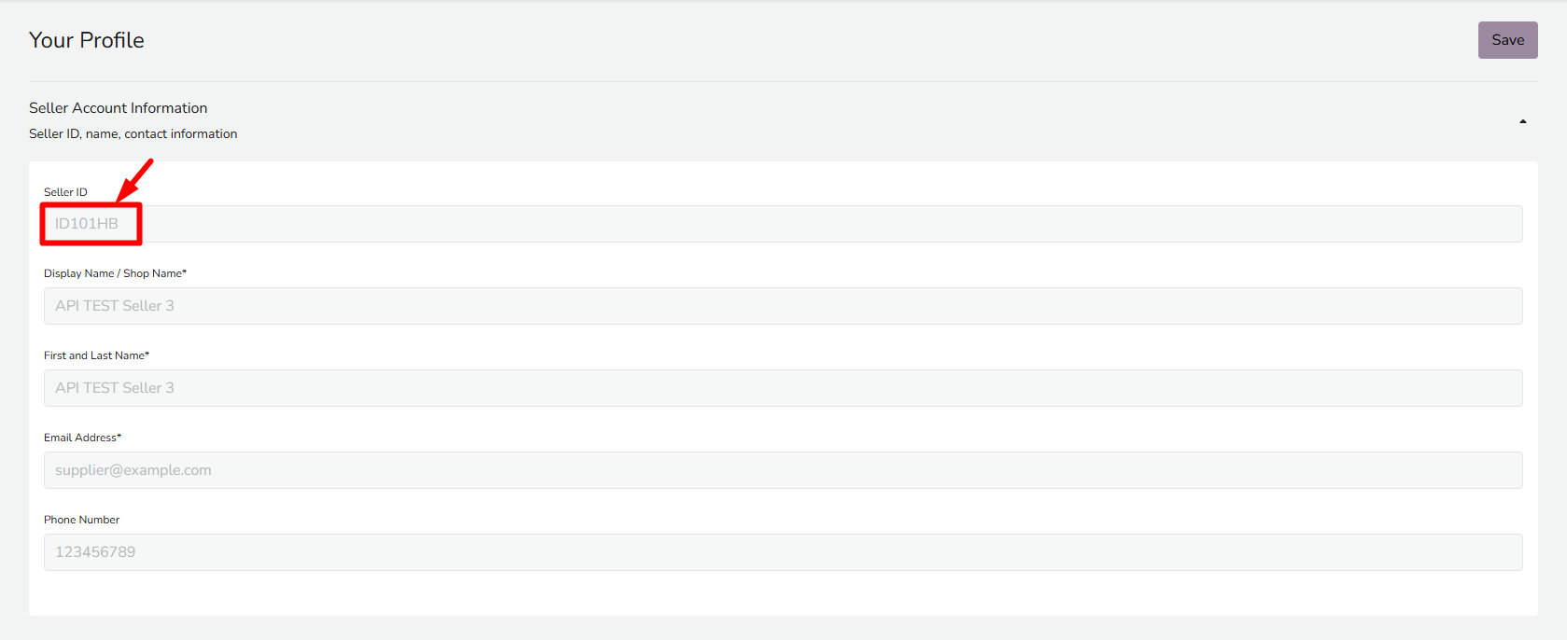1567x640 pixels.
Task: Click the Save button
Action: (1507, 40)
